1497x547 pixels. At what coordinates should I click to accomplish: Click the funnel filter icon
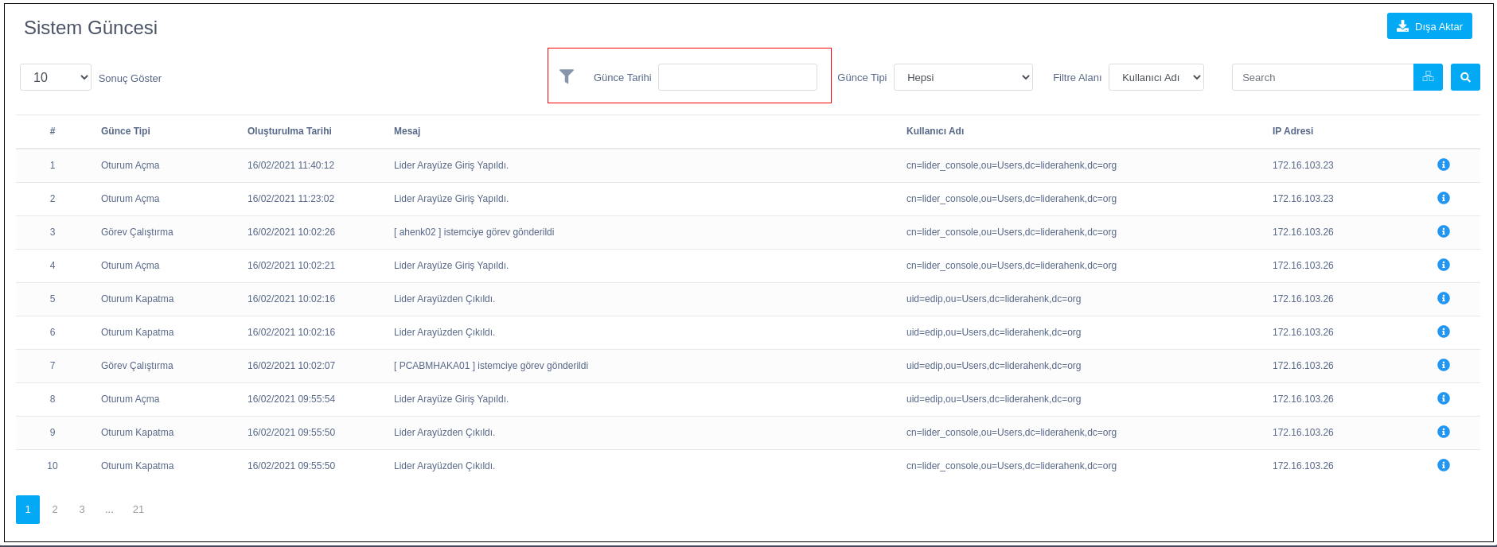[x=567, y=76]
